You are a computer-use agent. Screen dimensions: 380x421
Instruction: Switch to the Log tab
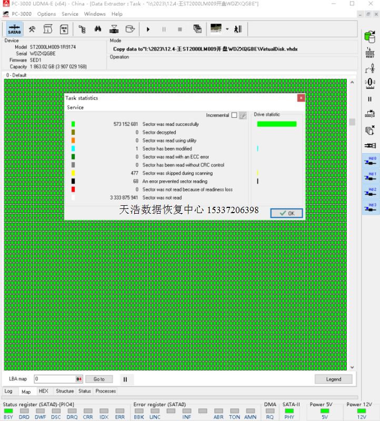[8, 392]
